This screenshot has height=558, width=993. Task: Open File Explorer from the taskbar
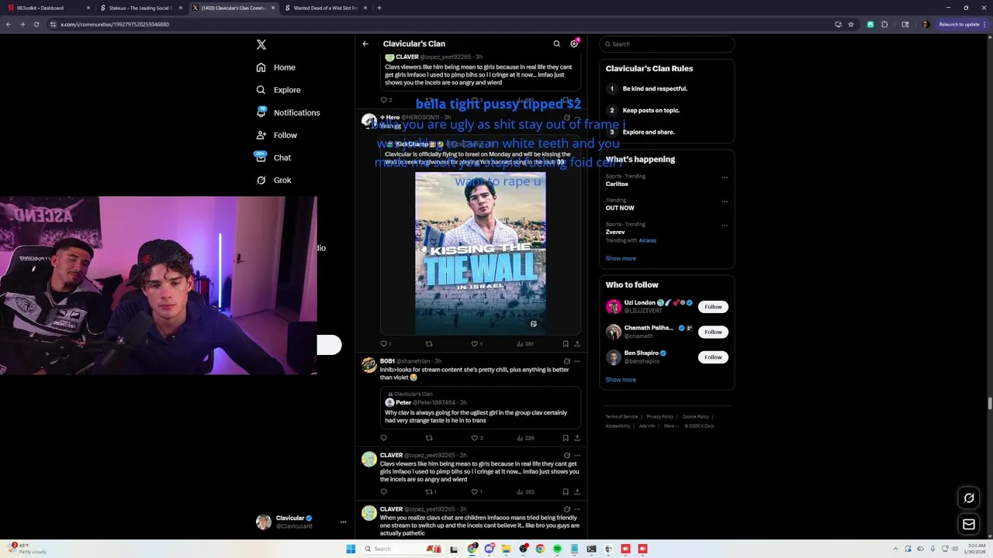(x=506, y=549)
